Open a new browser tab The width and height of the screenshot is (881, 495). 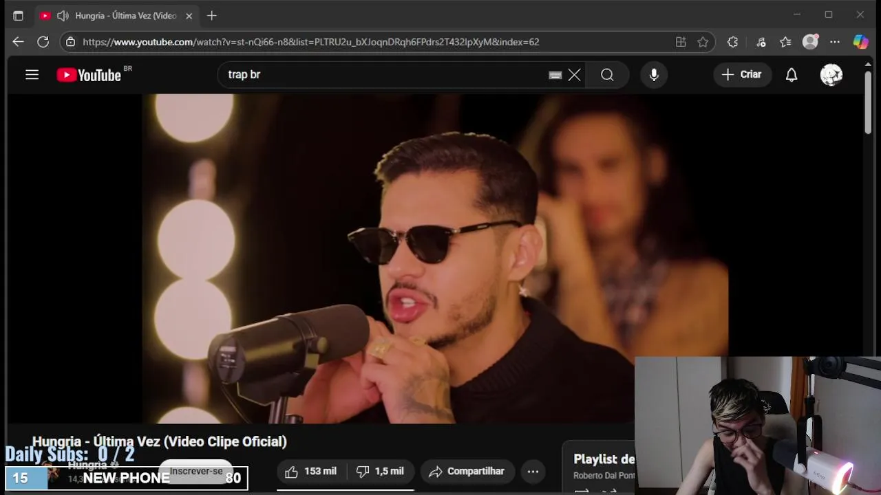point(212,15)
